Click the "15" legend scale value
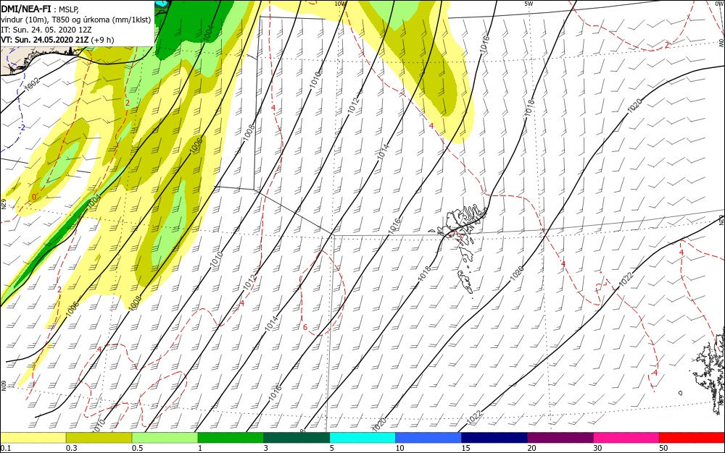This screenshot has height=453, width=725. [x=465, y=448]
